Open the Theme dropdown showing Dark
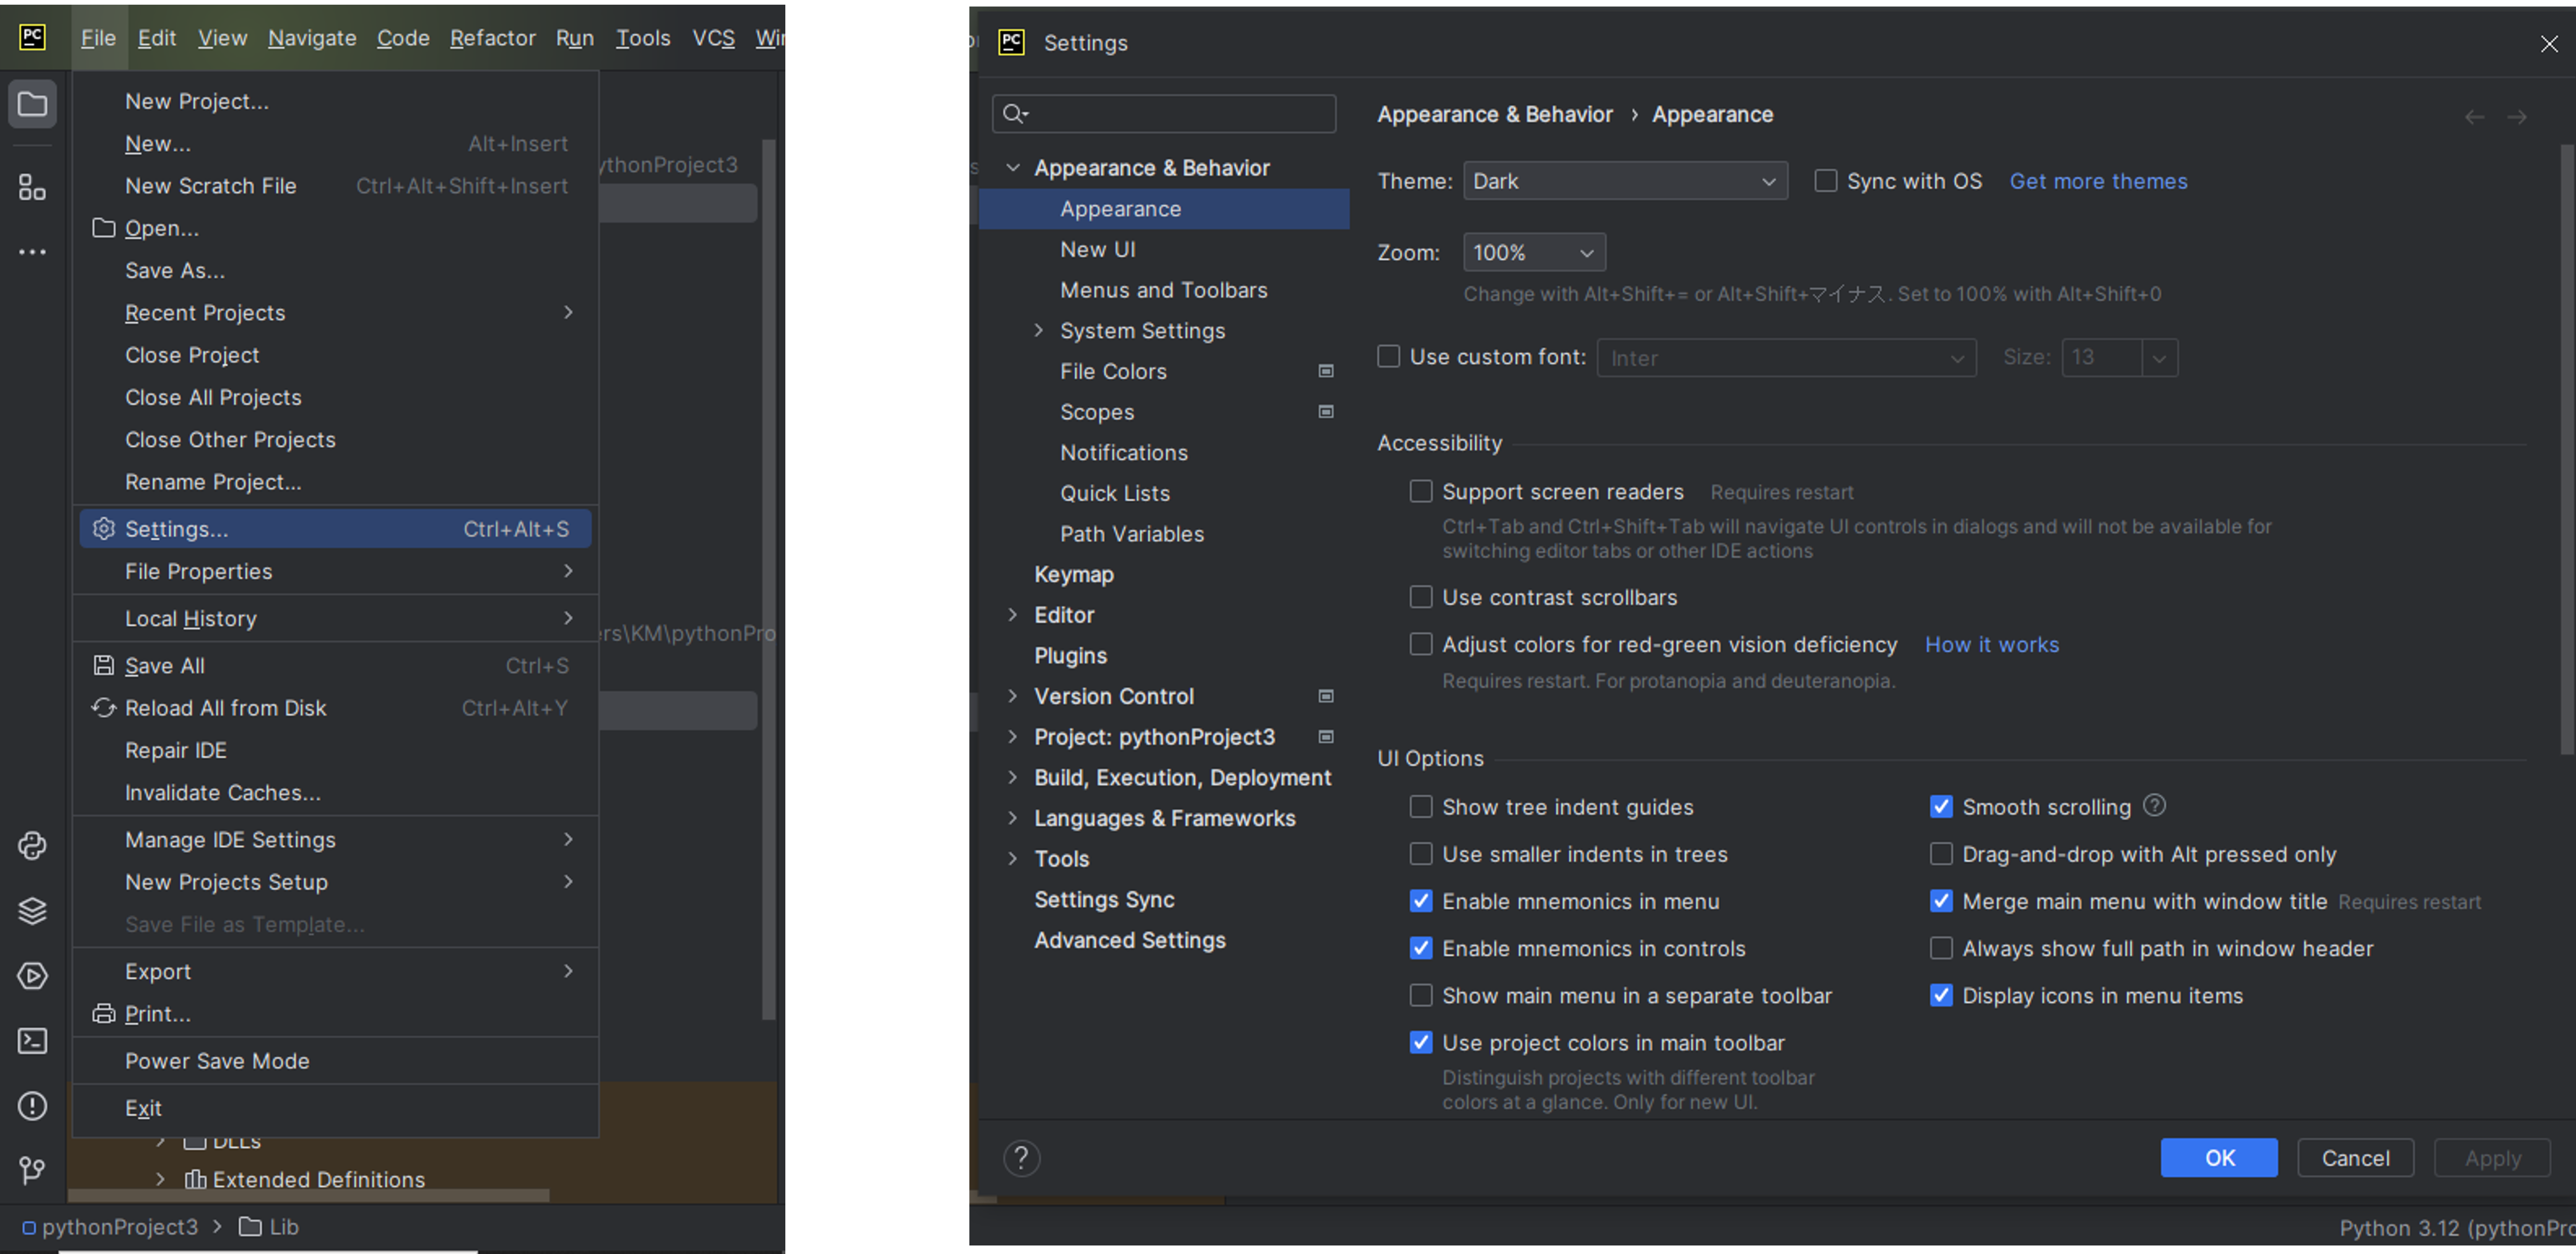The width and height of the screenshot is (2576, 1254). 1625,181
